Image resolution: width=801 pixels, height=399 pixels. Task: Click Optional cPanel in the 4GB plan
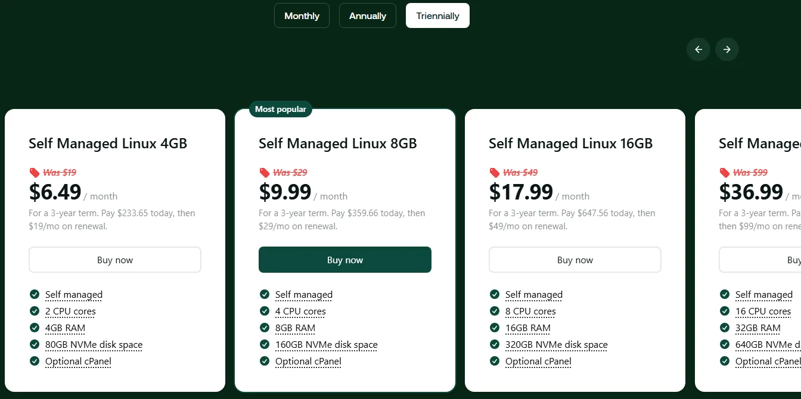click(x=79, y=361)
